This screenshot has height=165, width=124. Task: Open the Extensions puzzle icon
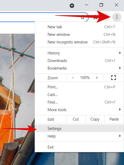point(95,17)
